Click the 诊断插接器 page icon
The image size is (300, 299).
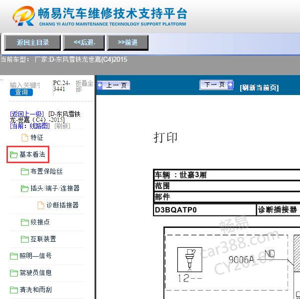[41, 205]
